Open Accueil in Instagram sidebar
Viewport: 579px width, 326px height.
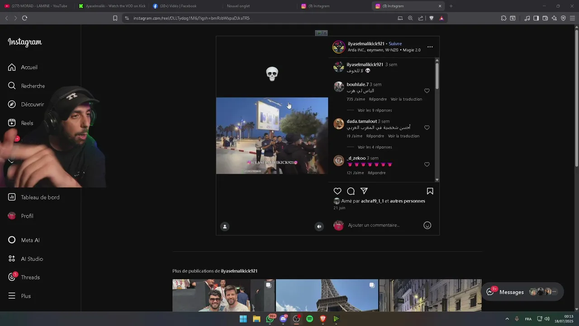[23, 67]
